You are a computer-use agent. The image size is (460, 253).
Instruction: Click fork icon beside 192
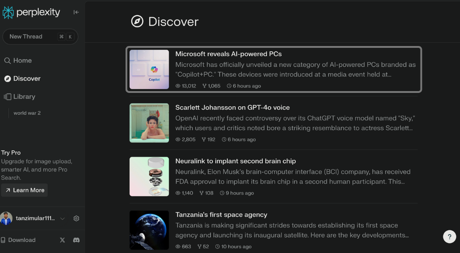(x=204, y=139)
